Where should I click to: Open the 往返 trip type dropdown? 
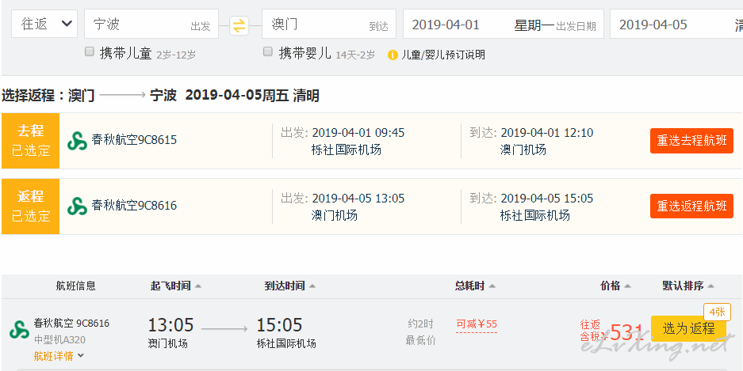click(44, 24)
